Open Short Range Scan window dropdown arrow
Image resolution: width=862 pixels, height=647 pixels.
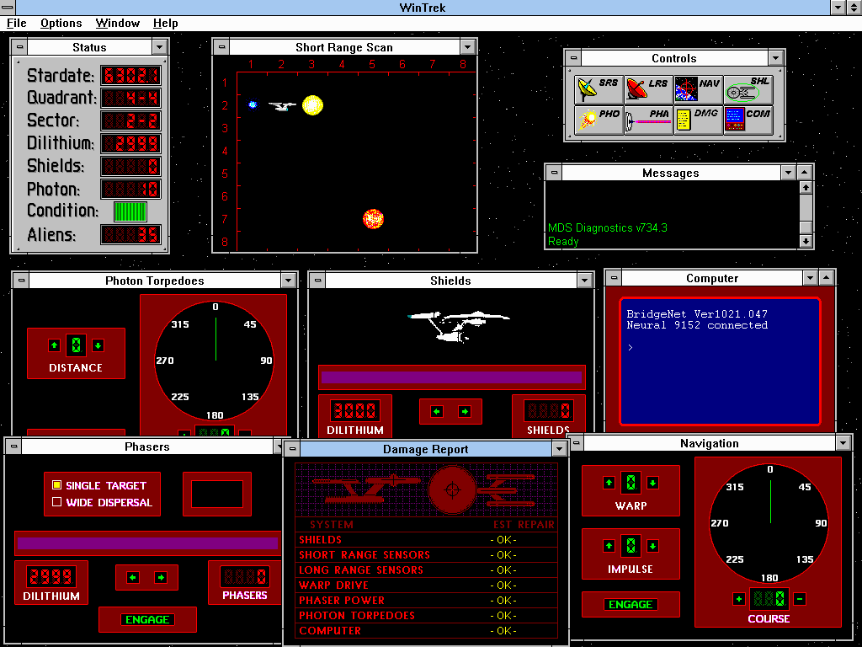[468, 47]
